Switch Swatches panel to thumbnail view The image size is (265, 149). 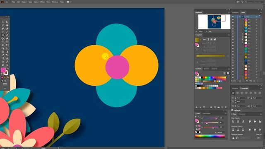tap(228, 73)
